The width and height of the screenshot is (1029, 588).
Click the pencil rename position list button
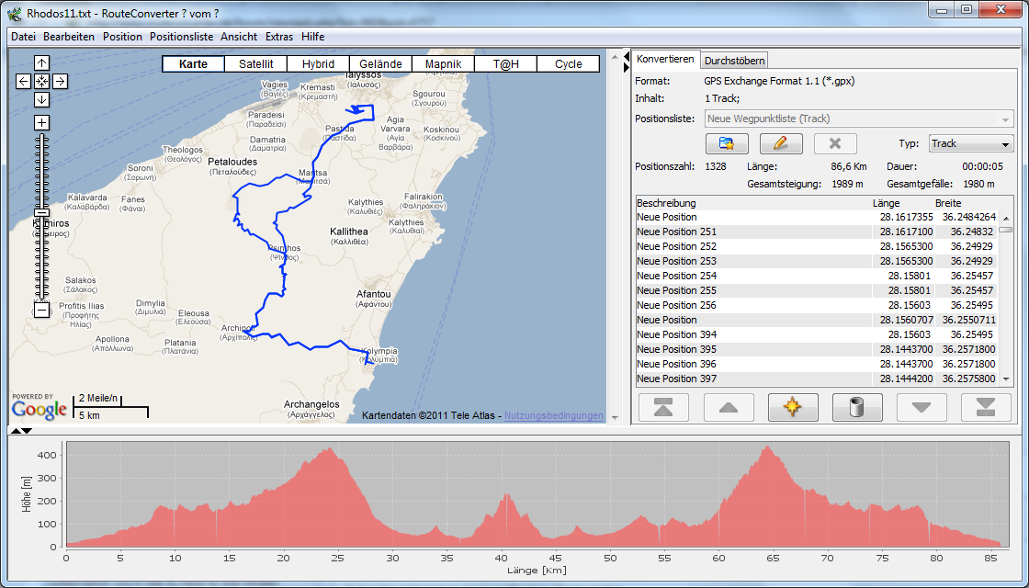pyautogui.click(x=781, y=143)
